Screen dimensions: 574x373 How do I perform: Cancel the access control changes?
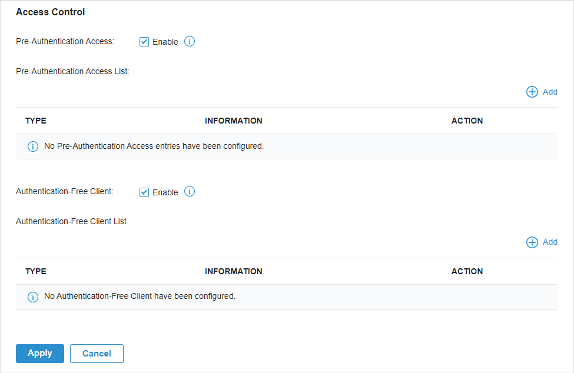point(97,353)
